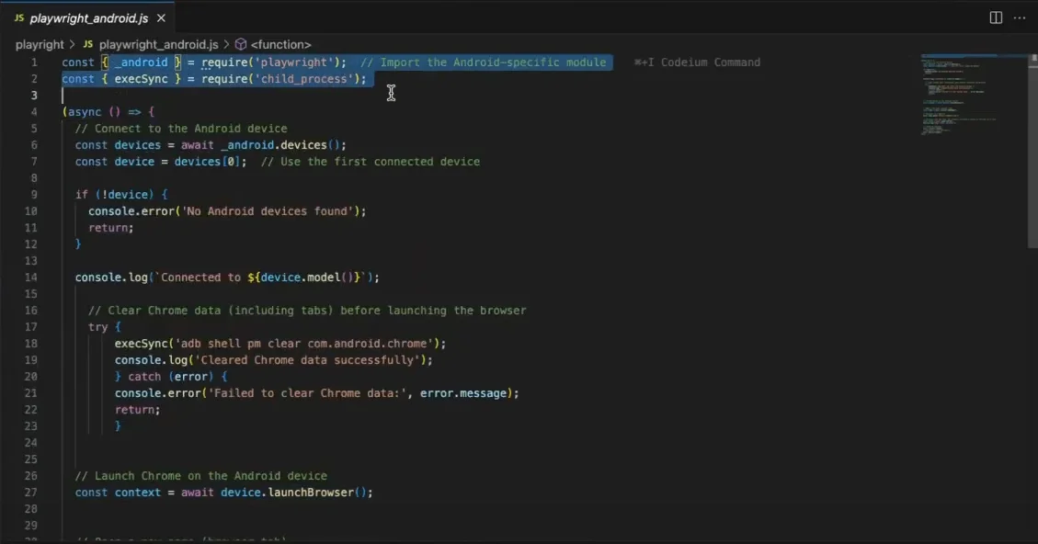Screen dimensions: 1038x544
Task: Close the playwright_android.js tab
Action: click(x=161, y=17)
